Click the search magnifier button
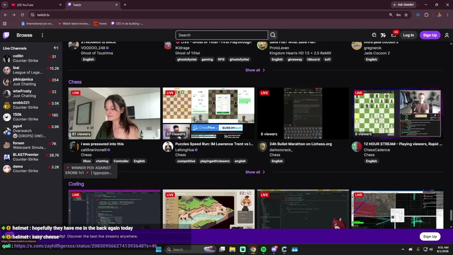453x255 pixels. 273,35
